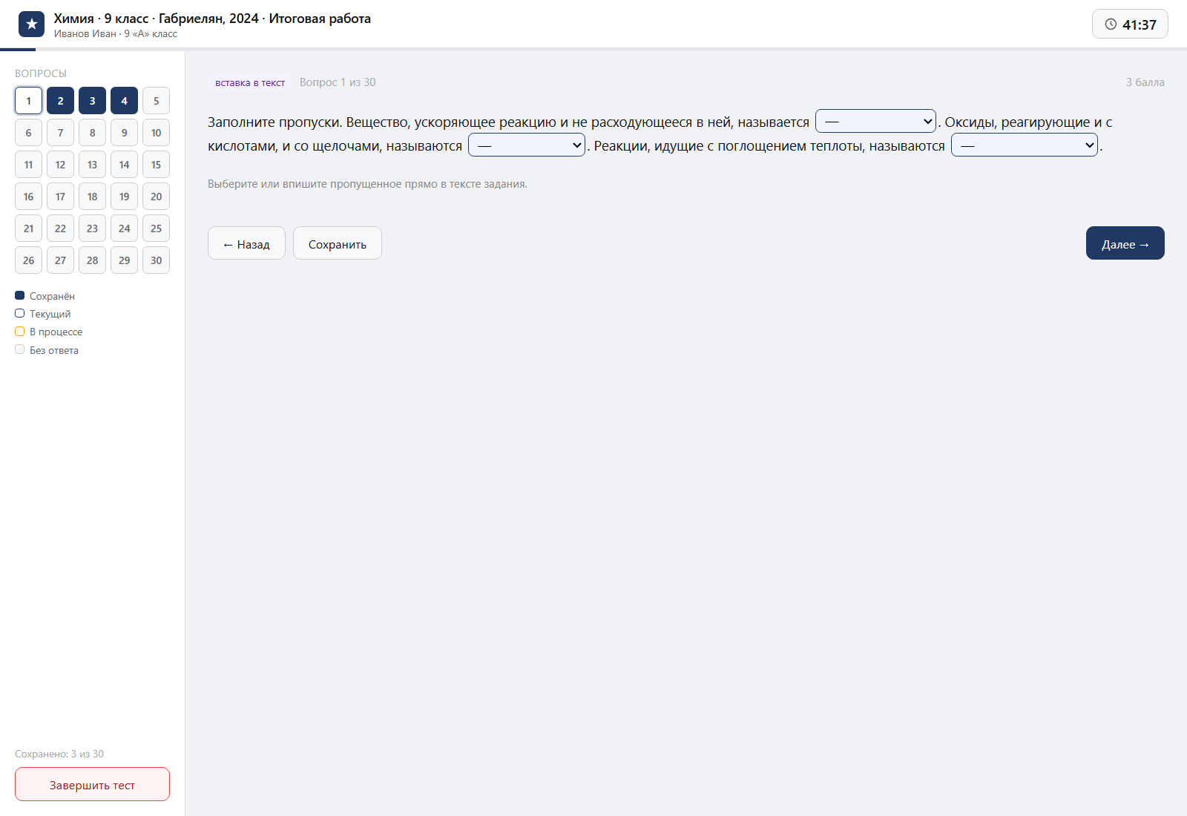The image size is (1187, 816).
Task: Click the clock timer showing 41:37
Action: click(x=1130, y=24)
